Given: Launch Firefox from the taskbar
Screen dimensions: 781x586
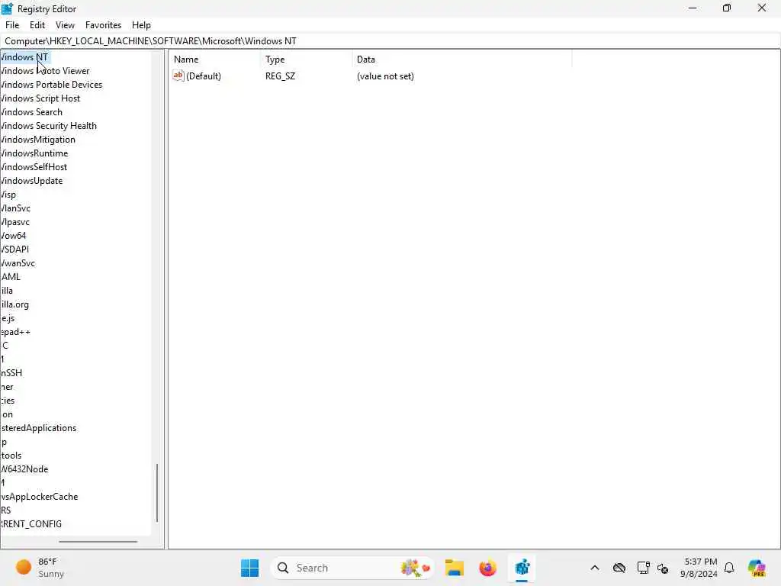Looking at the screenshot, I should point(487,568).
